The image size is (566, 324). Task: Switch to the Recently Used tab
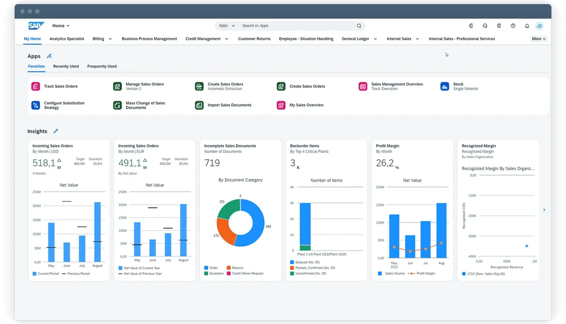66,66
